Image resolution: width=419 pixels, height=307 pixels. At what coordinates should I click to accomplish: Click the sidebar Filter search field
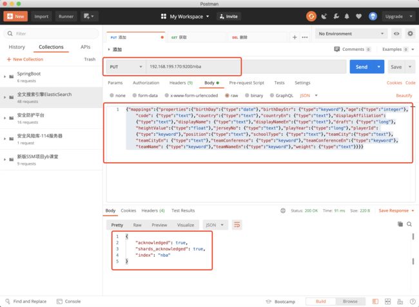coord(51,33)
